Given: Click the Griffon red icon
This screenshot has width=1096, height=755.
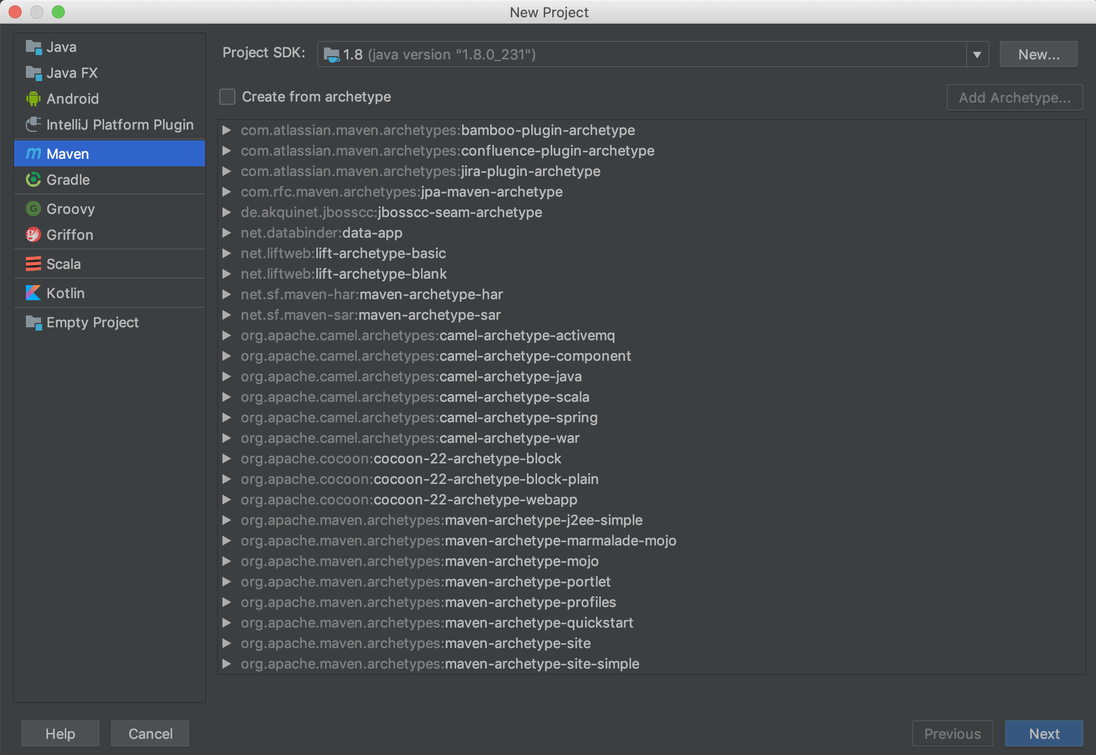Looking at the screenshot, I should [33, 235].
